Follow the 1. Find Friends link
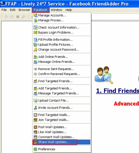 [x=118, y=91]
